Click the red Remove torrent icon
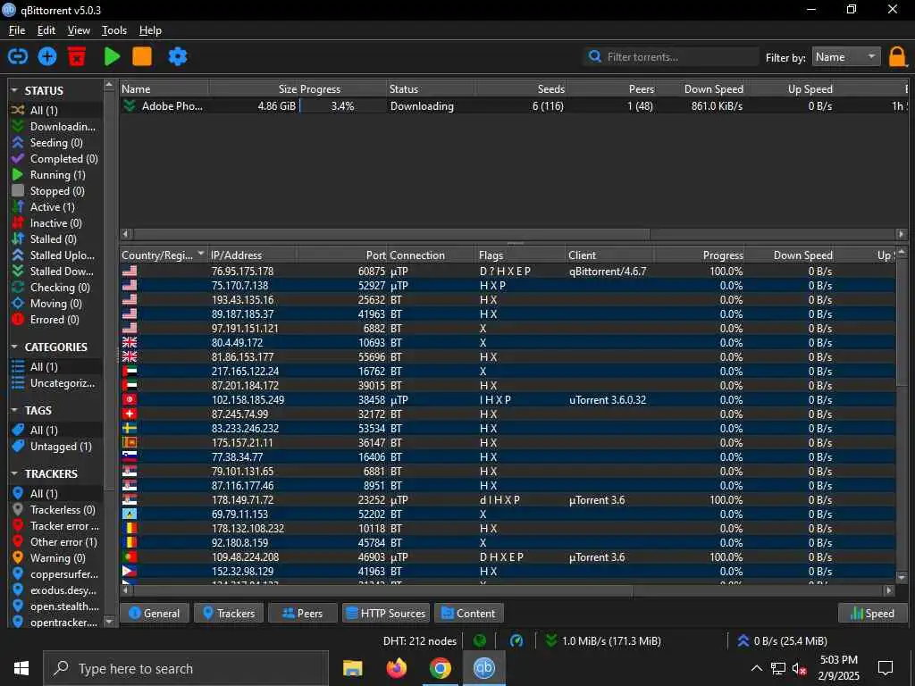Image resolution: width=915 pixels, height=686 pixels. click(77, 56)
